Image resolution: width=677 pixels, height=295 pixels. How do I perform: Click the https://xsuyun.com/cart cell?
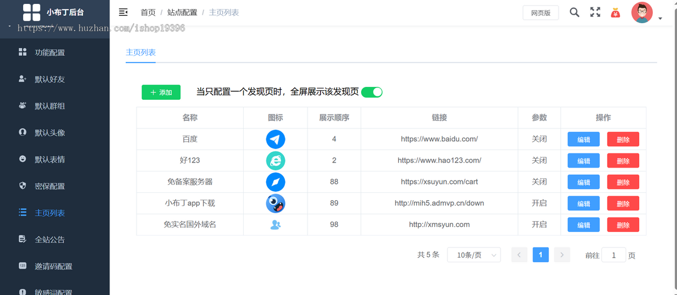click(439, 182)
